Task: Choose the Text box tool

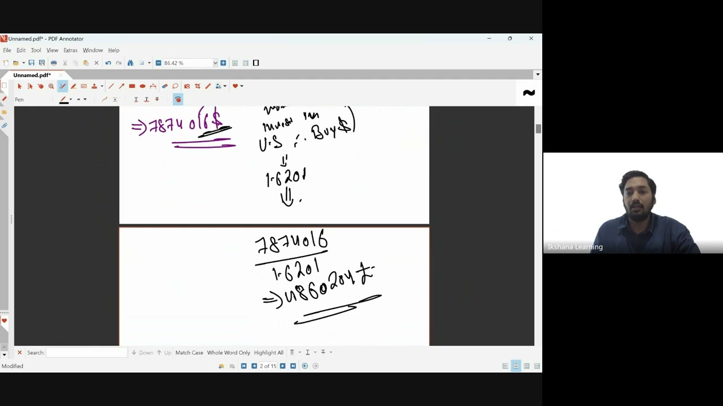Action: point(84,86)
